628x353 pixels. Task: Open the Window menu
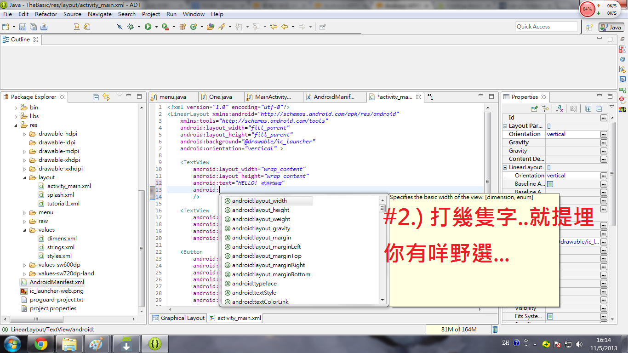tap(194, 14)
